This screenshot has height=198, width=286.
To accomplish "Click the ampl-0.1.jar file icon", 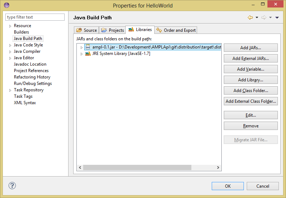I will tap(88, 47).
